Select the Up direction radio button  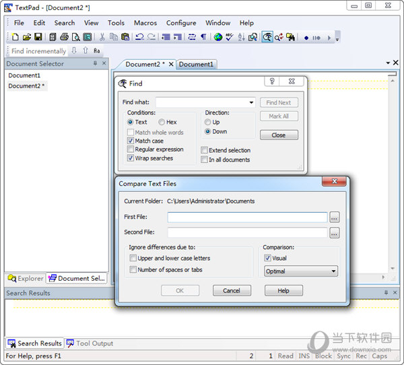coord(207,122)
